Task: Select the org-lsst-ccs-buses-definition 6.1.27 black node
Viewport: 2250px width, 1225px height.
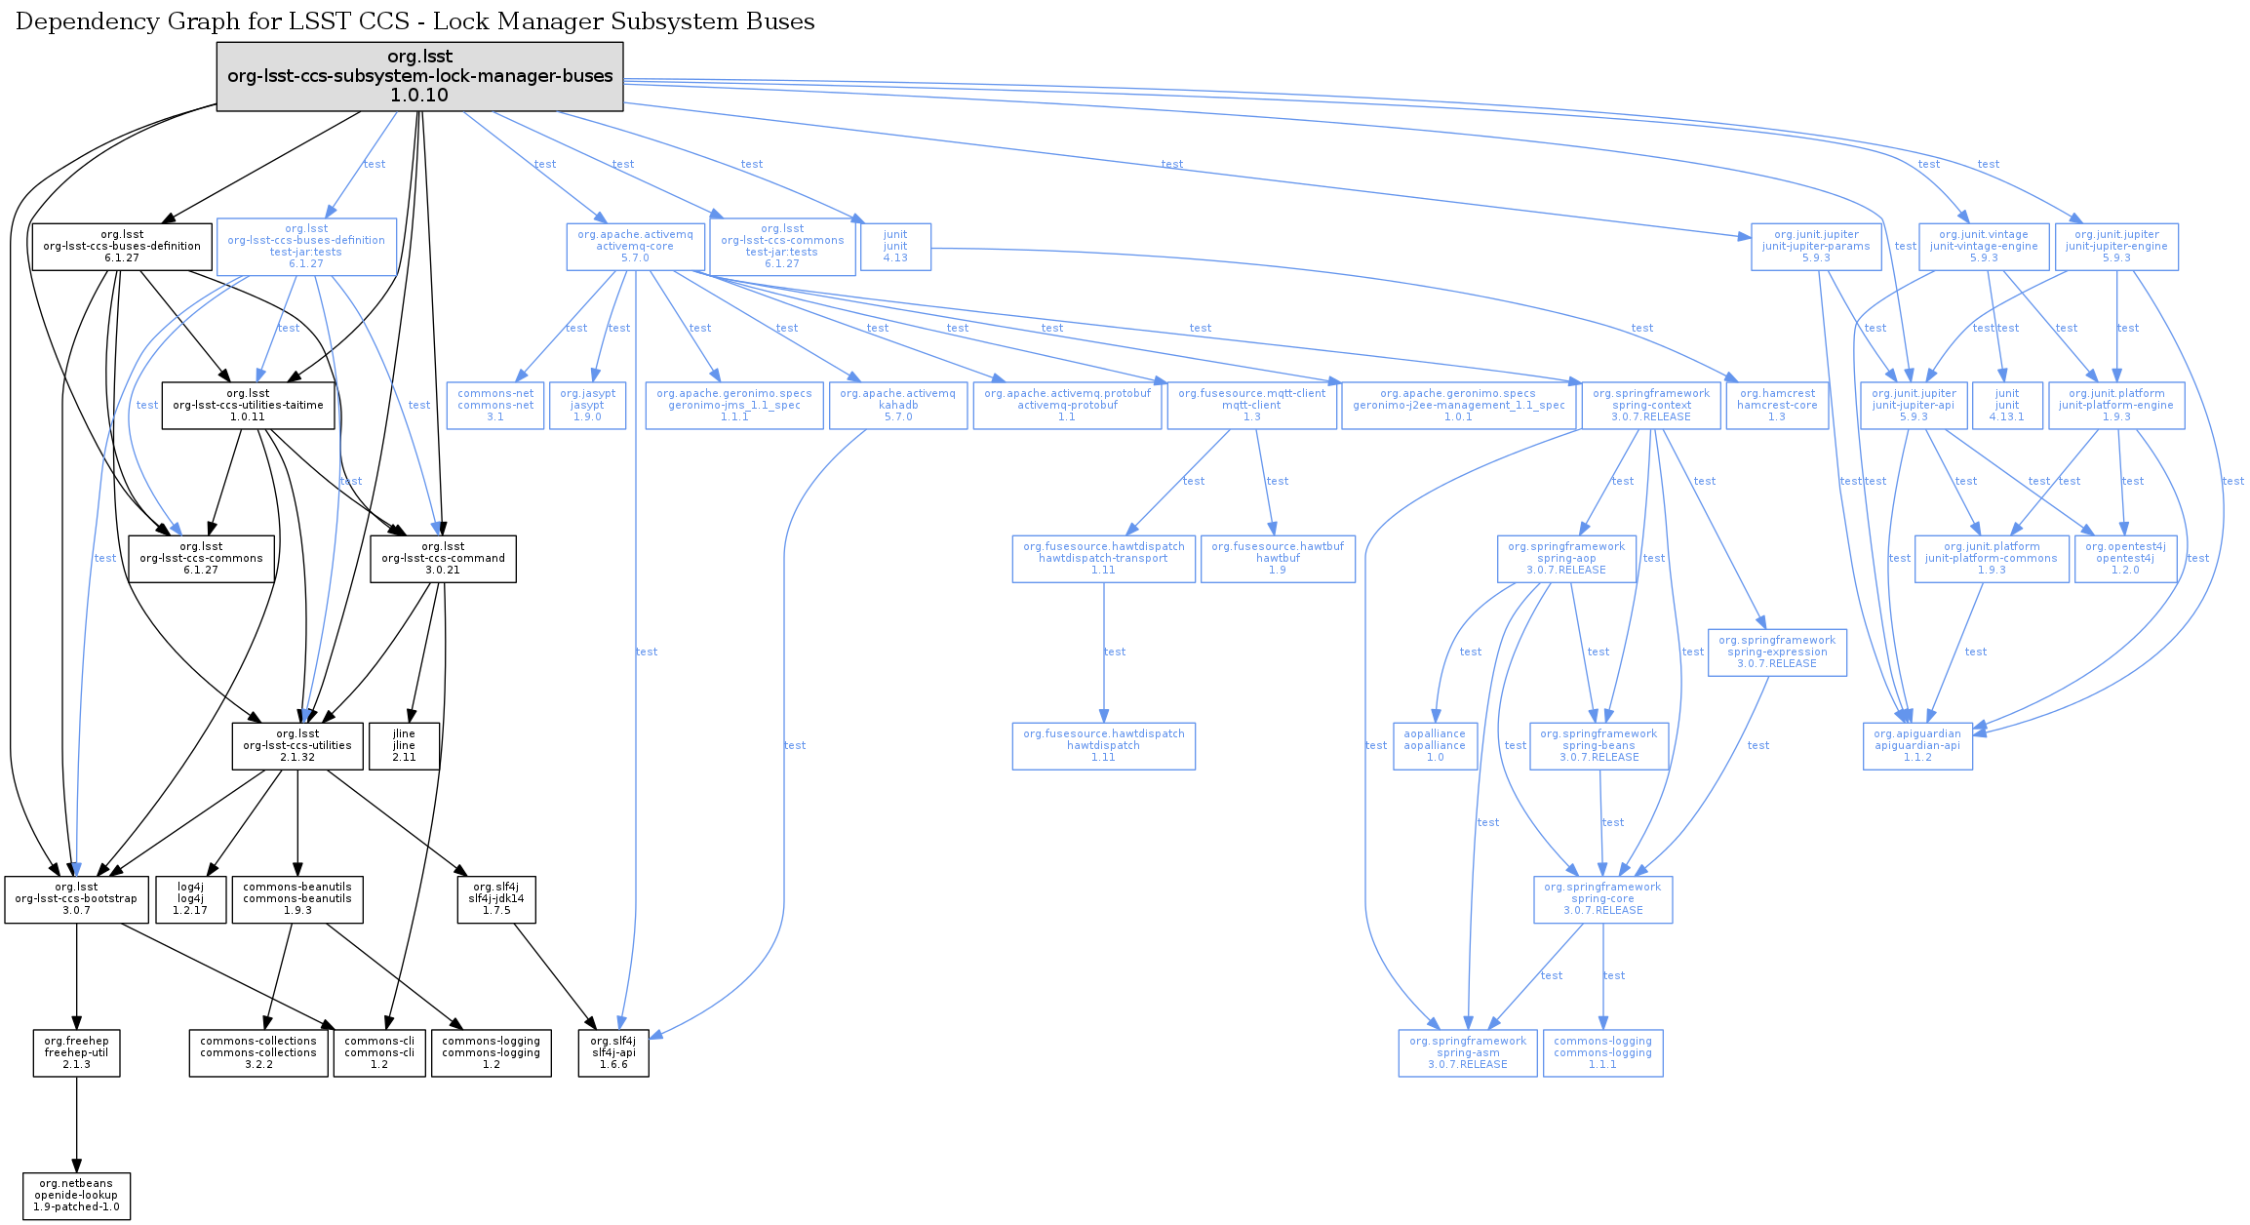Action: tap(122, 247)
